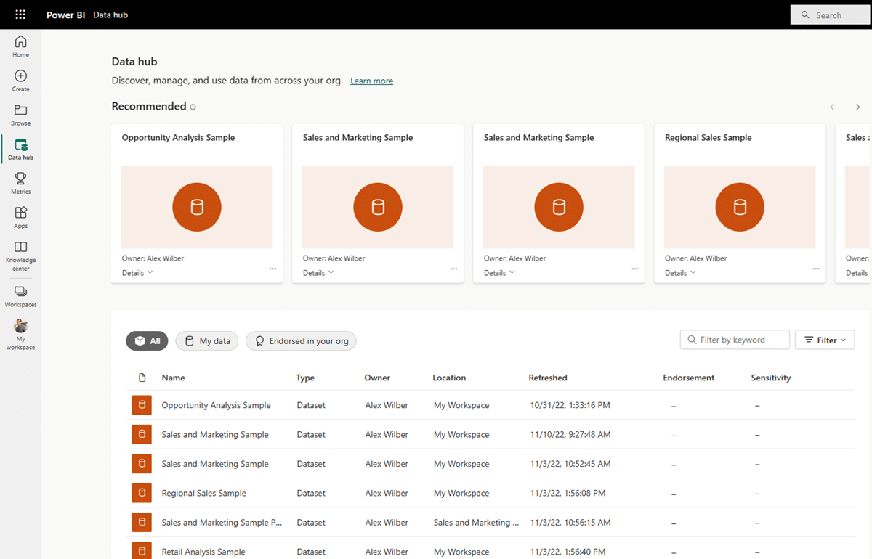The image size is (872, 559).
Task: Open more options on Sales and Marketing Sample card
Action: (454, 269)
